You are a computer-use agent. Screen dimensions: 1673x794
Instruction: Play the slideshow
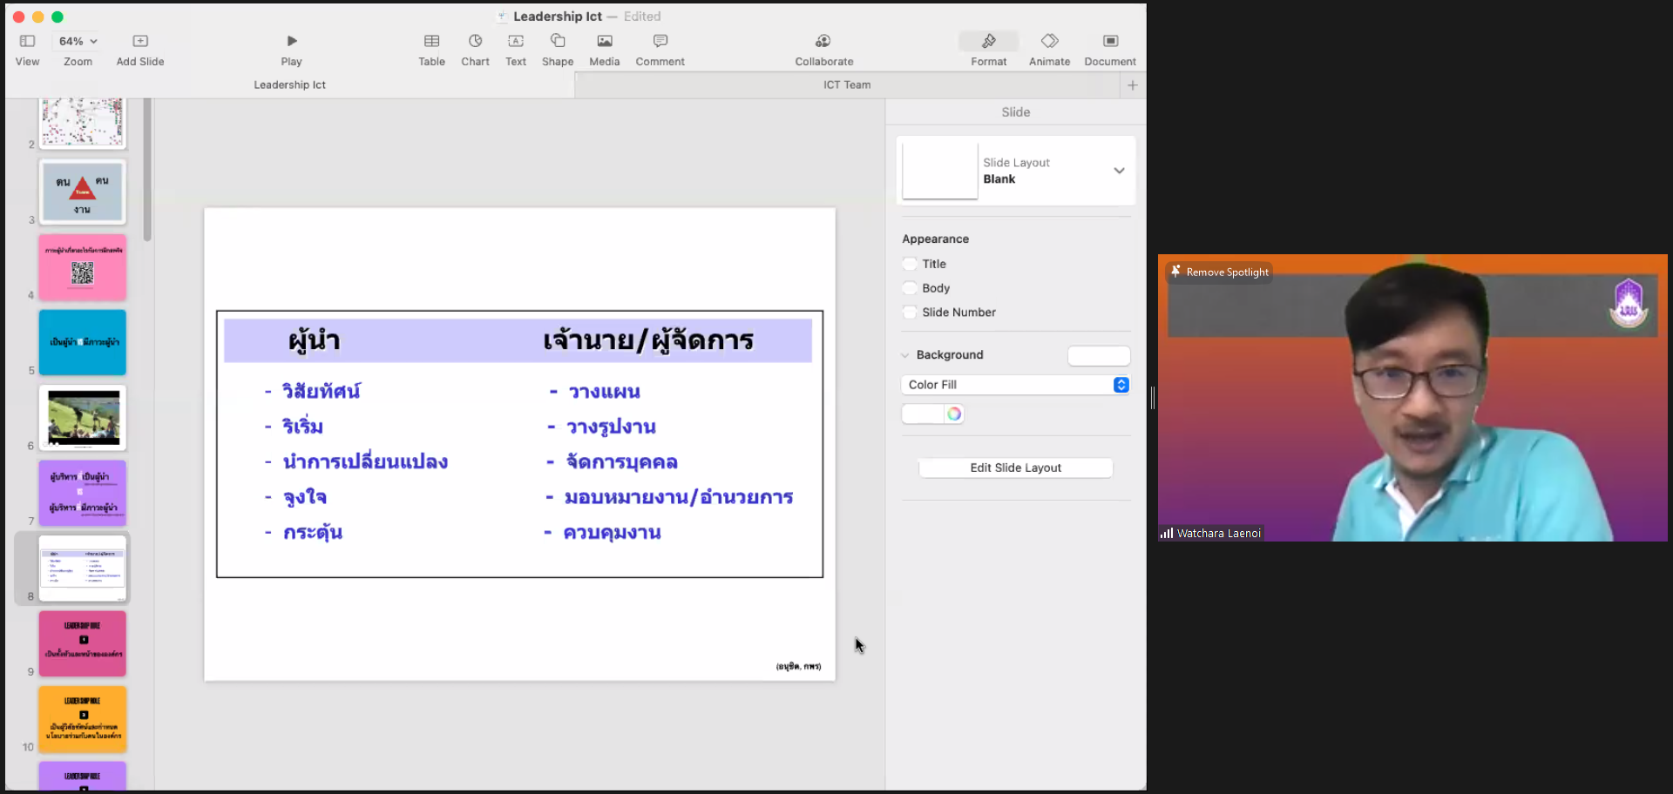(x=291, y=50)
